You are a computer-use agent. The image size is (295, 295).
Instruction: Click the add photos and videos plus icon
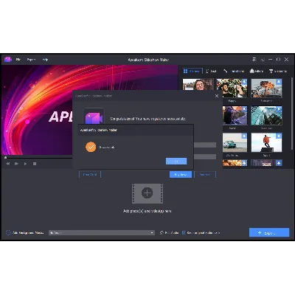[x=147, y=193]
